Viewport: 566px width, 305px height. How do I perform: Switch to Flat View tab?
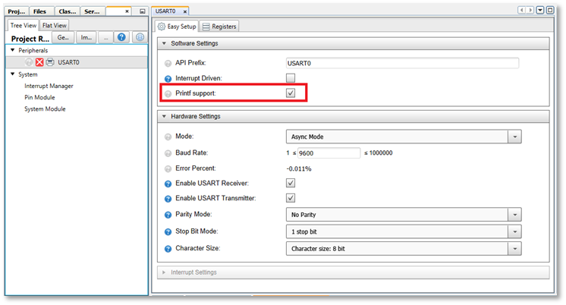click(53, 25)
